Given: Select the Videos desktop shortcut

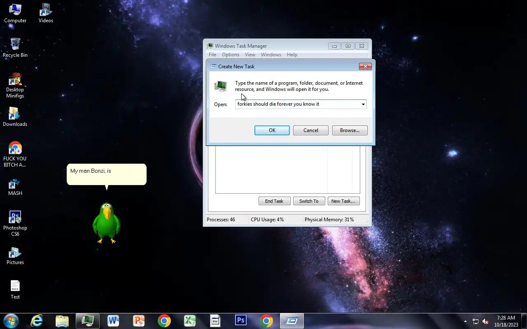Looking at the screenshot, I should 46,13.
